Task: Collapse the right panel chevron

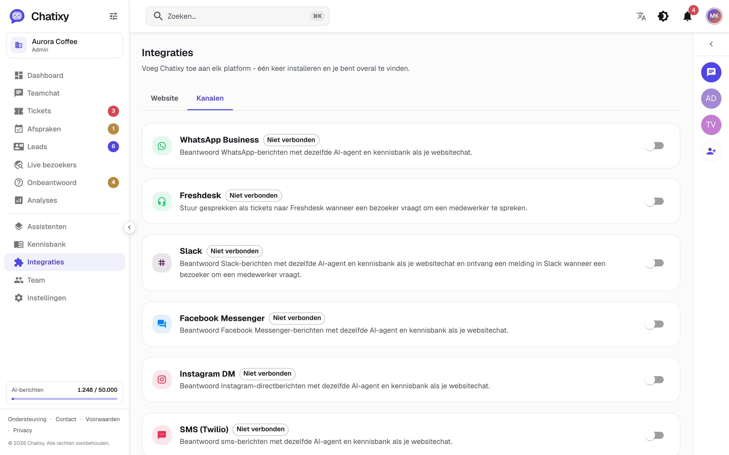Action: 711,44
